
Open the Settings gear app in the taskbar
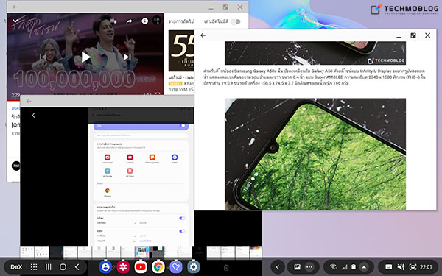193,267
